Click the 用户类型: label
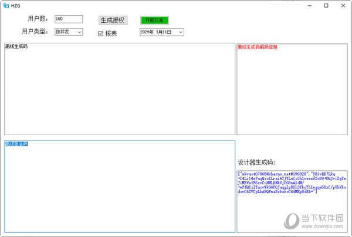This screenshot has height=237, width=352. click(35, 32)
